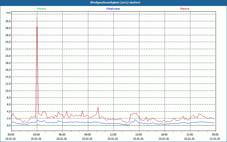Click the Maxima legend label

(185, 9)
